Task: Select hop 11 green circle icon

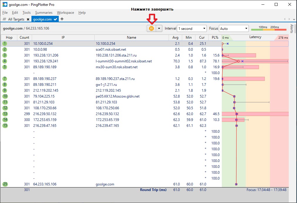Action: click(5, 102)
